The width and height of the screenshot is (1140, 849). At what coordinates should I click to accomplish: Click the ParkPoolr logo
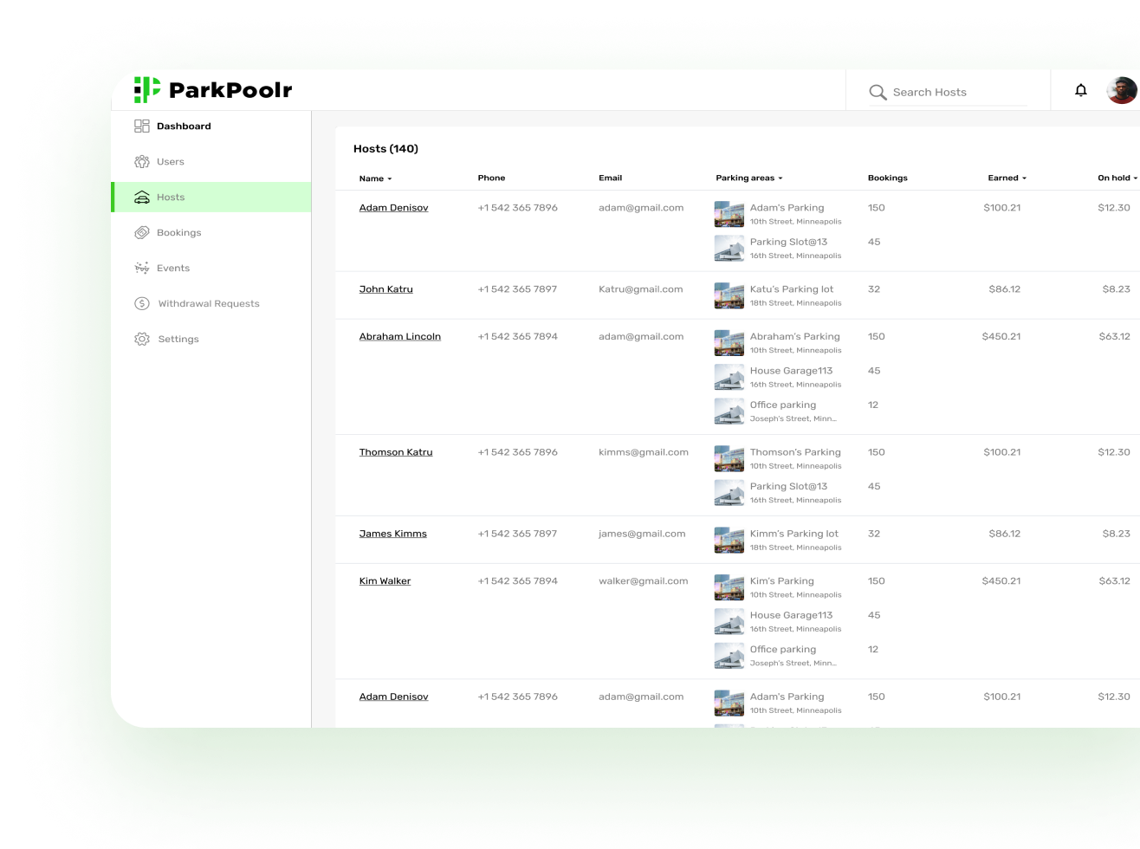[x=212, y=89]
